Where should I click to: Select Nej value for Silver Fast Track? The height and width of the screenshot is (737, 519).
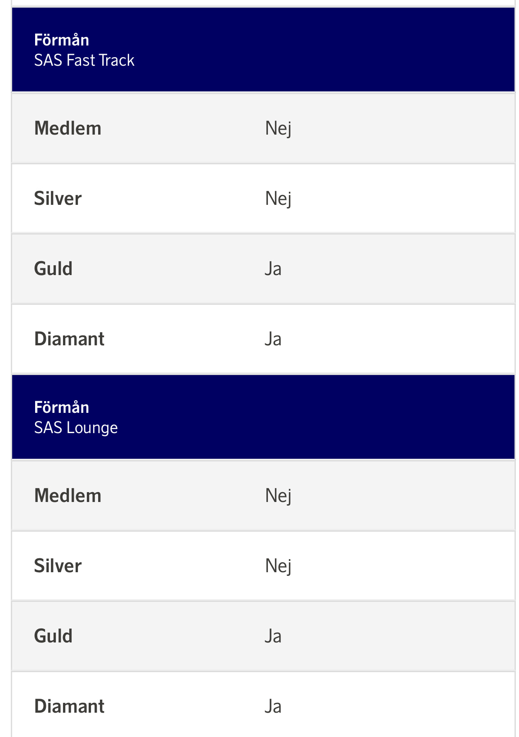tap(278, 199)
